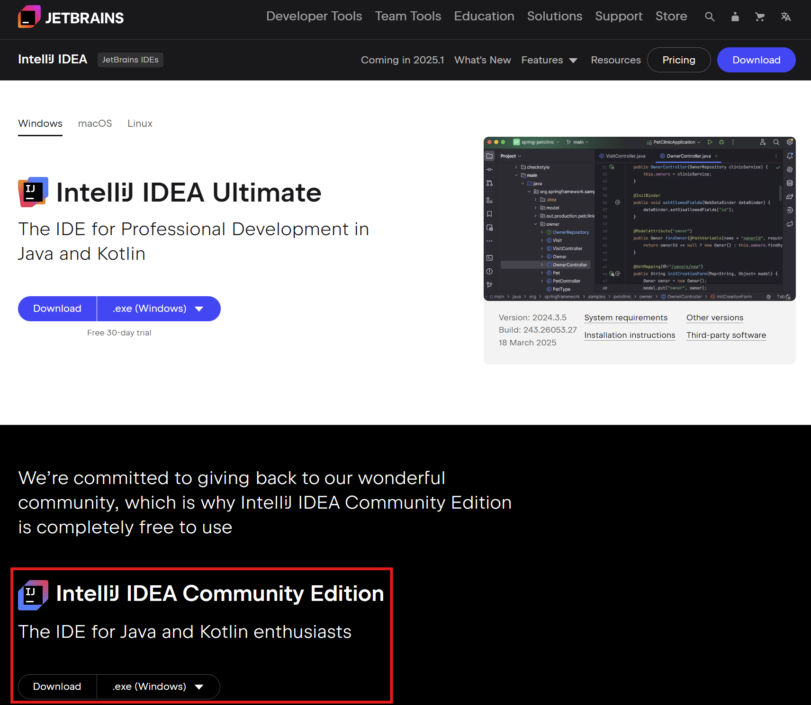Viewport: 811px width, 705px height.
Task: Click the Version: 2024.3.5 text
Action: click(532, 317)
